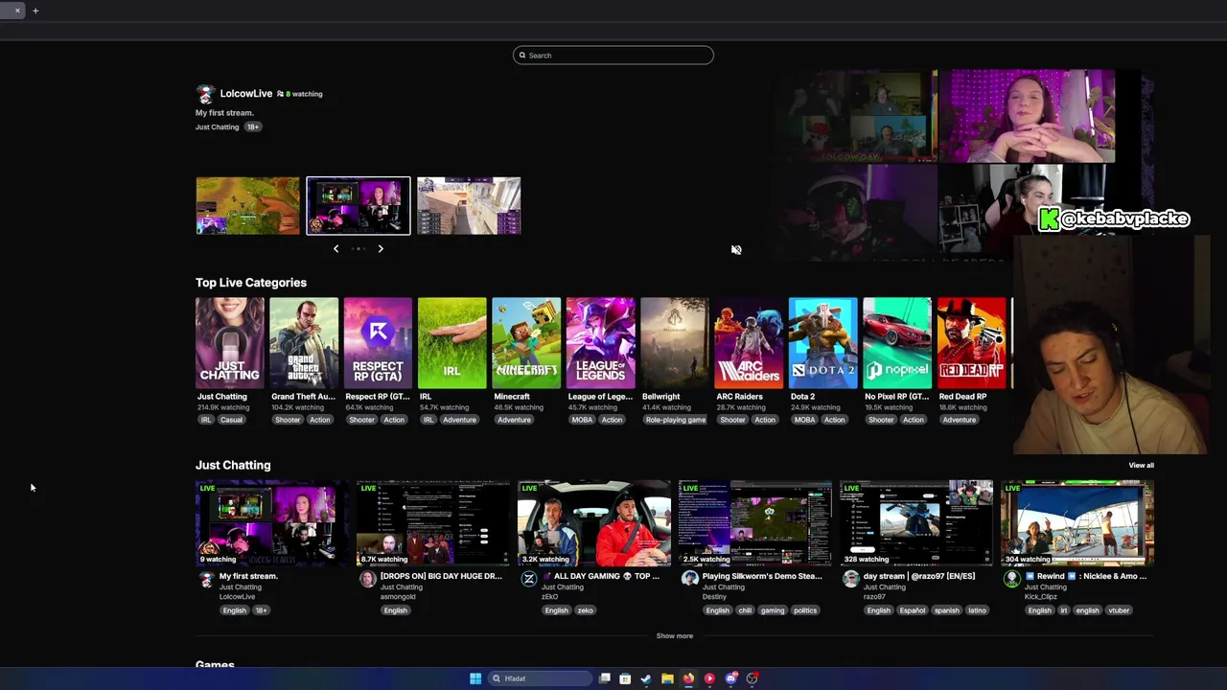The image size is (1227, 690).
Task: Click the politics tag on Destiny's stream
Action: [805, 610]
